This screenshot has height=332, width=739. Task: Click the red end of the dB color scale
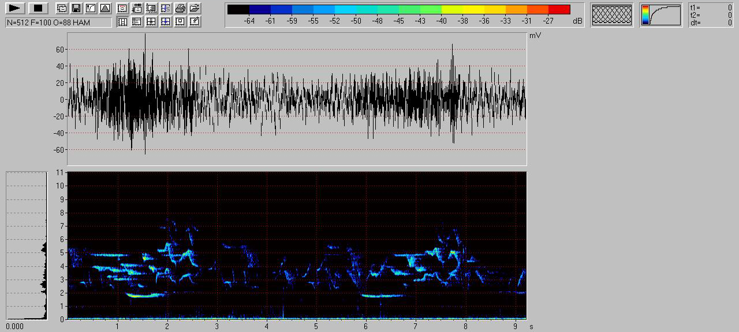pos(559,9)
